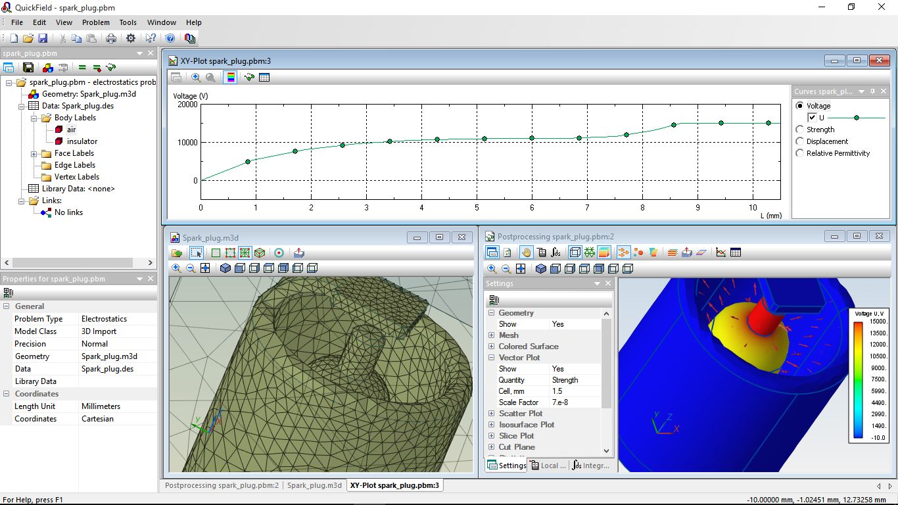Zoom in on the XY-Plot
Screen dimensions: 898x505
click(x=196, y=78)
